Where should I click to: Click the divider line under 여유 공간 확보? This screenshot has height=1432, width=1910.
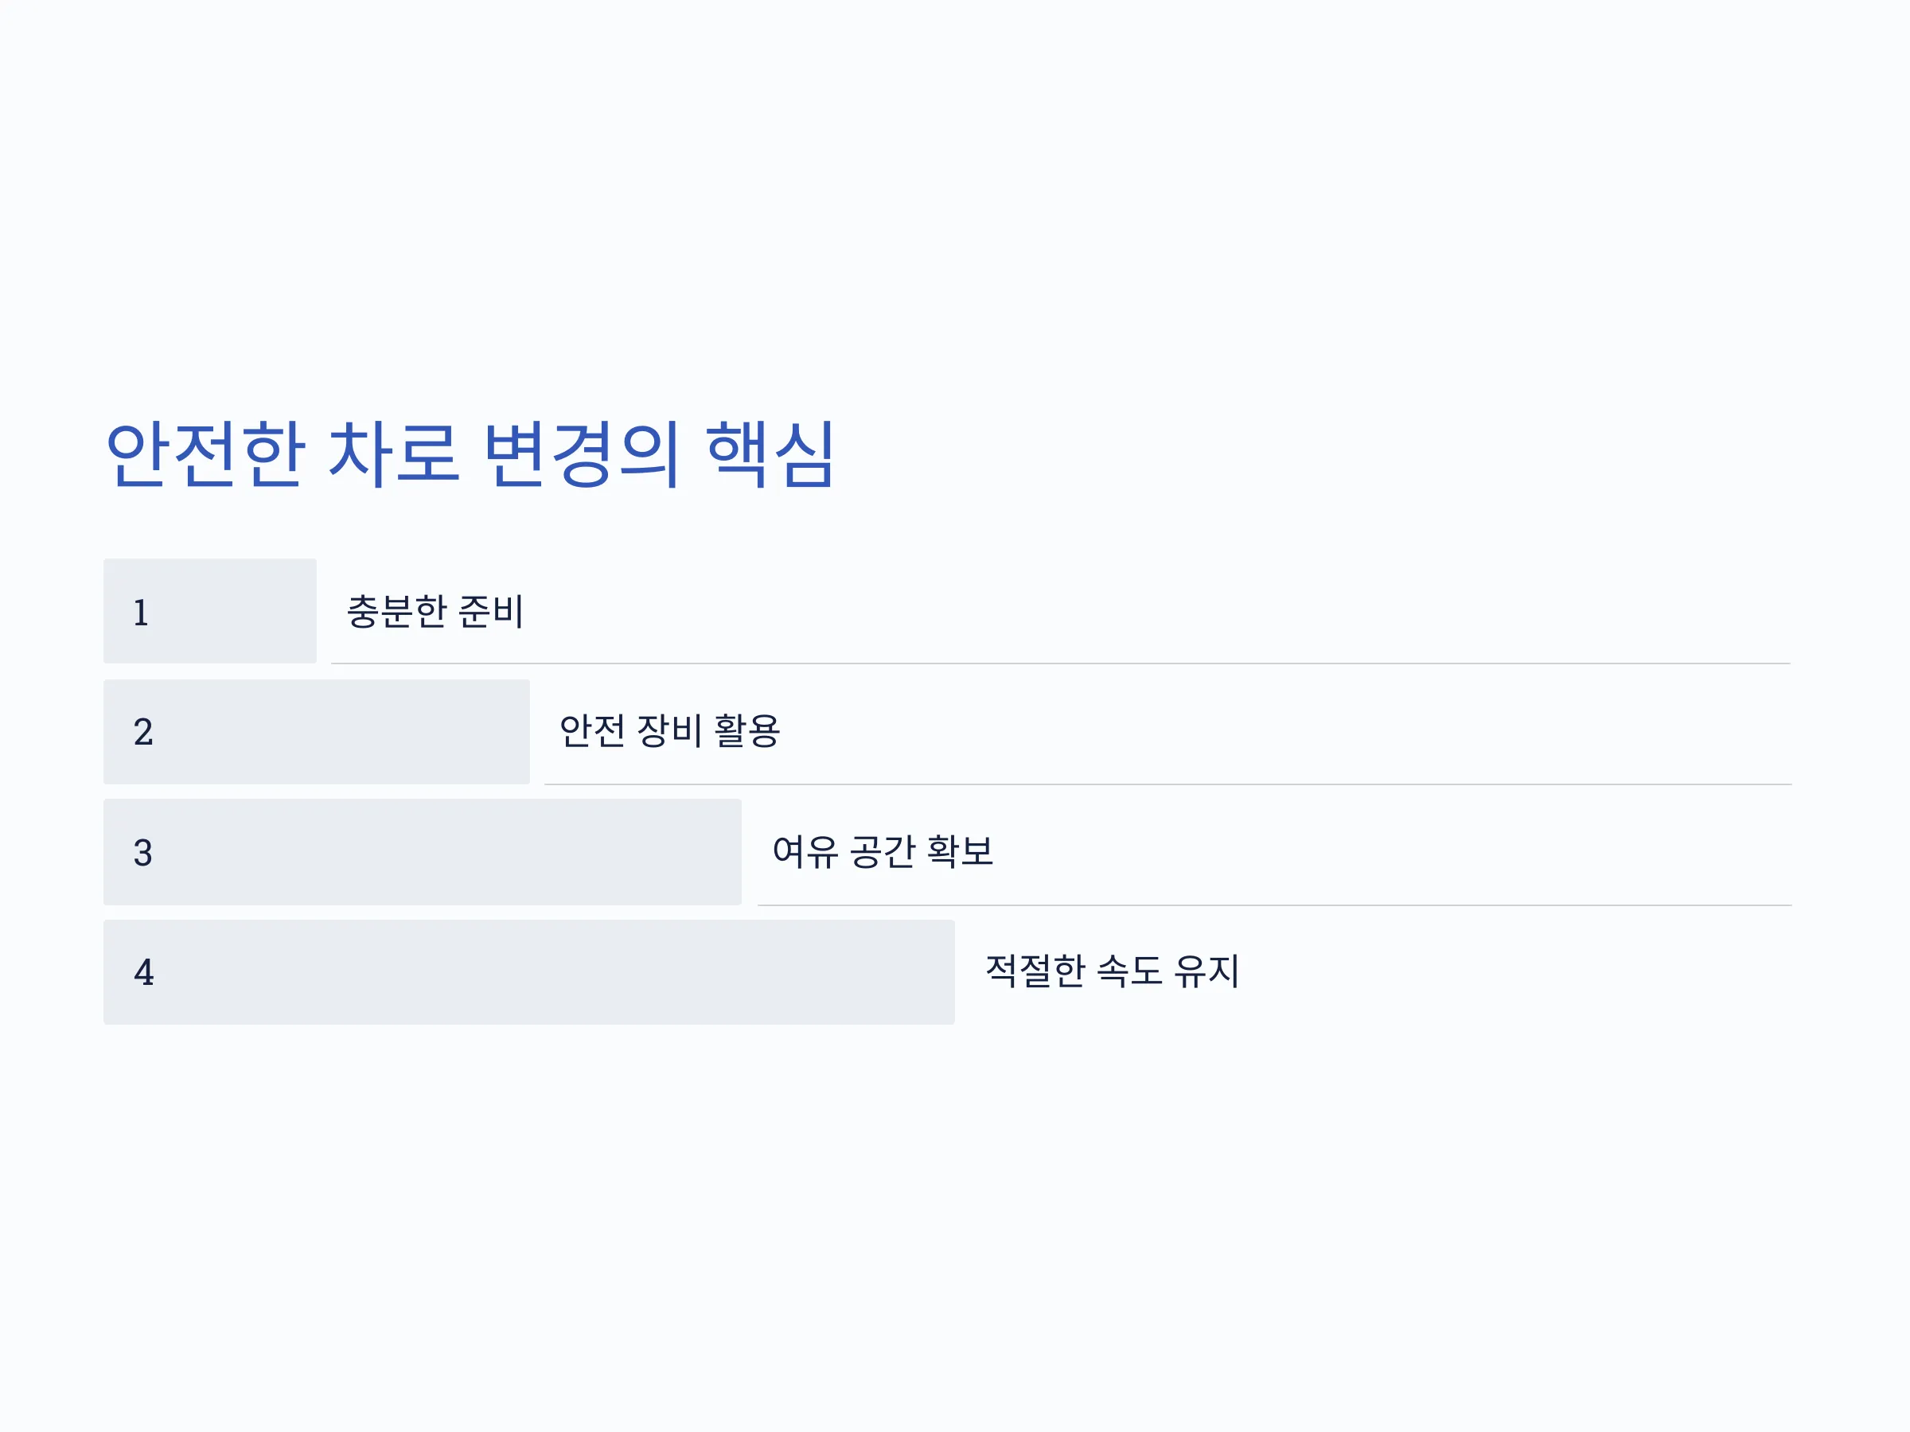(x=1274, y=905)
